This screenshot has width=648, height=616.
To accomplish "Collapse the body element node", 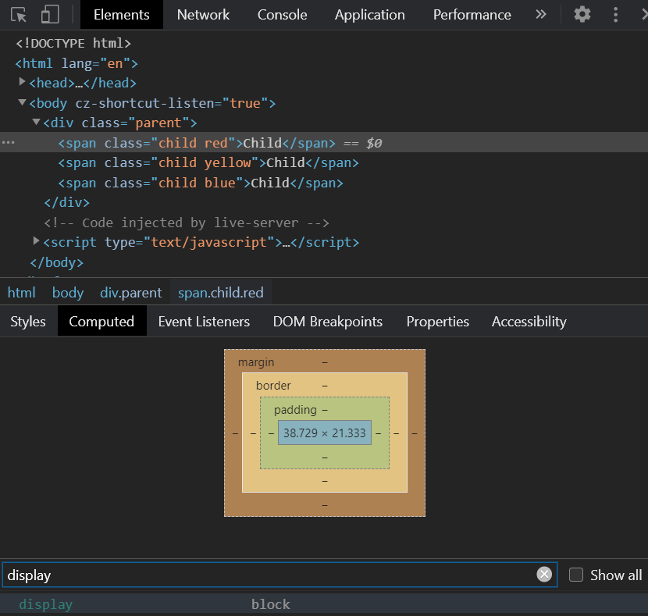I will click(x=22, y=102).
